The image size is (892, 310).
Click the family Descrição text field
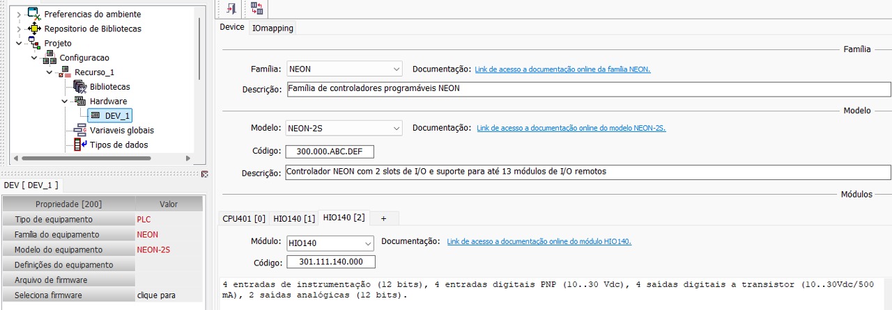(588, 89)
